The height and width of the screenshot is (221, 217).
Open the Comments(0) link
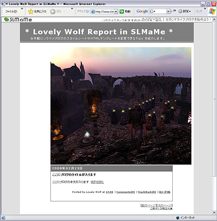click(125, 192)
